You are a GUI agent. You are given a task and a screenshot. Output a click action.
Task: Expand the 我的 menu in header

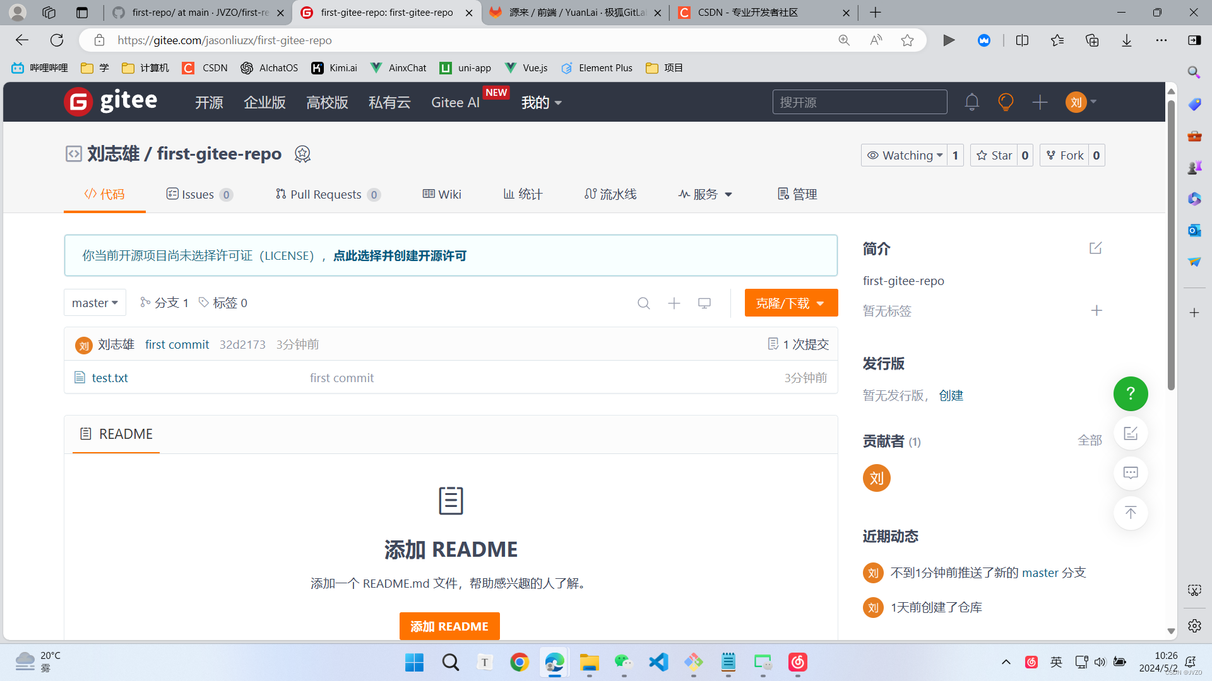tap(541, 103)
